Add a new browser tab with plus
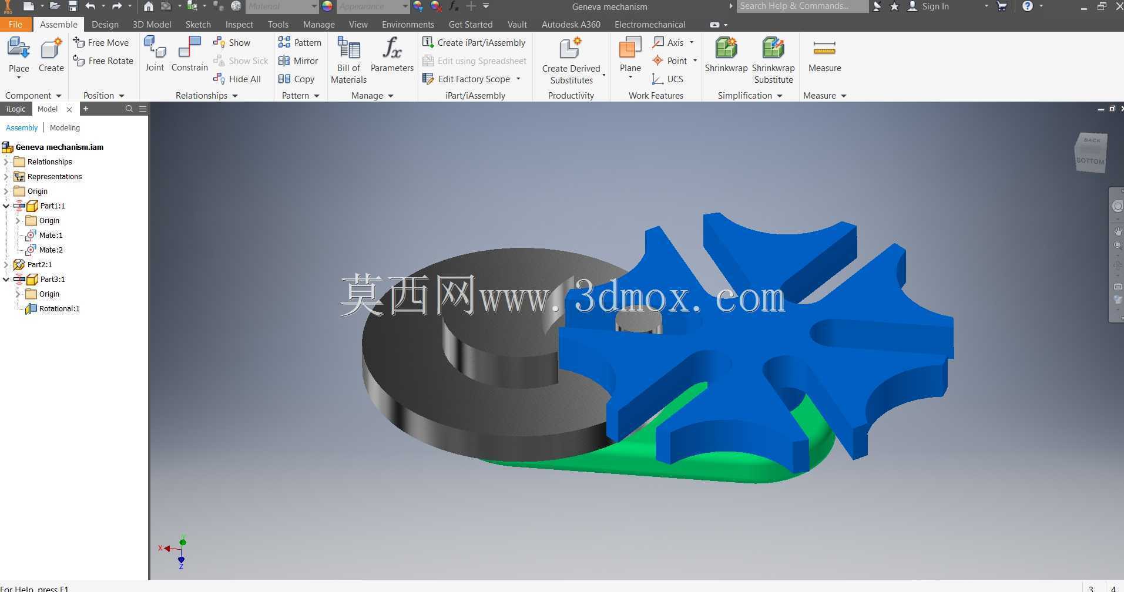Screen dimensions: 1124x592 click(86, 109)
